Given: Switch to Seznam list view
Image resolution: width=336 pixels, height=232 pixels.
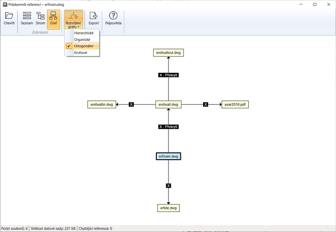Looking at the screenshot, I should (27, 19).
